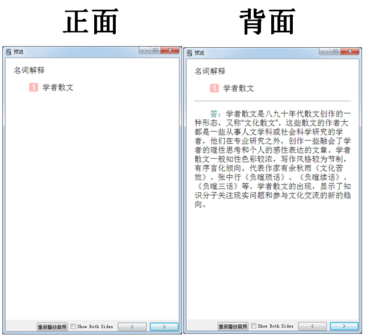Minimize the back-side preview window

(x=325, y=51)
